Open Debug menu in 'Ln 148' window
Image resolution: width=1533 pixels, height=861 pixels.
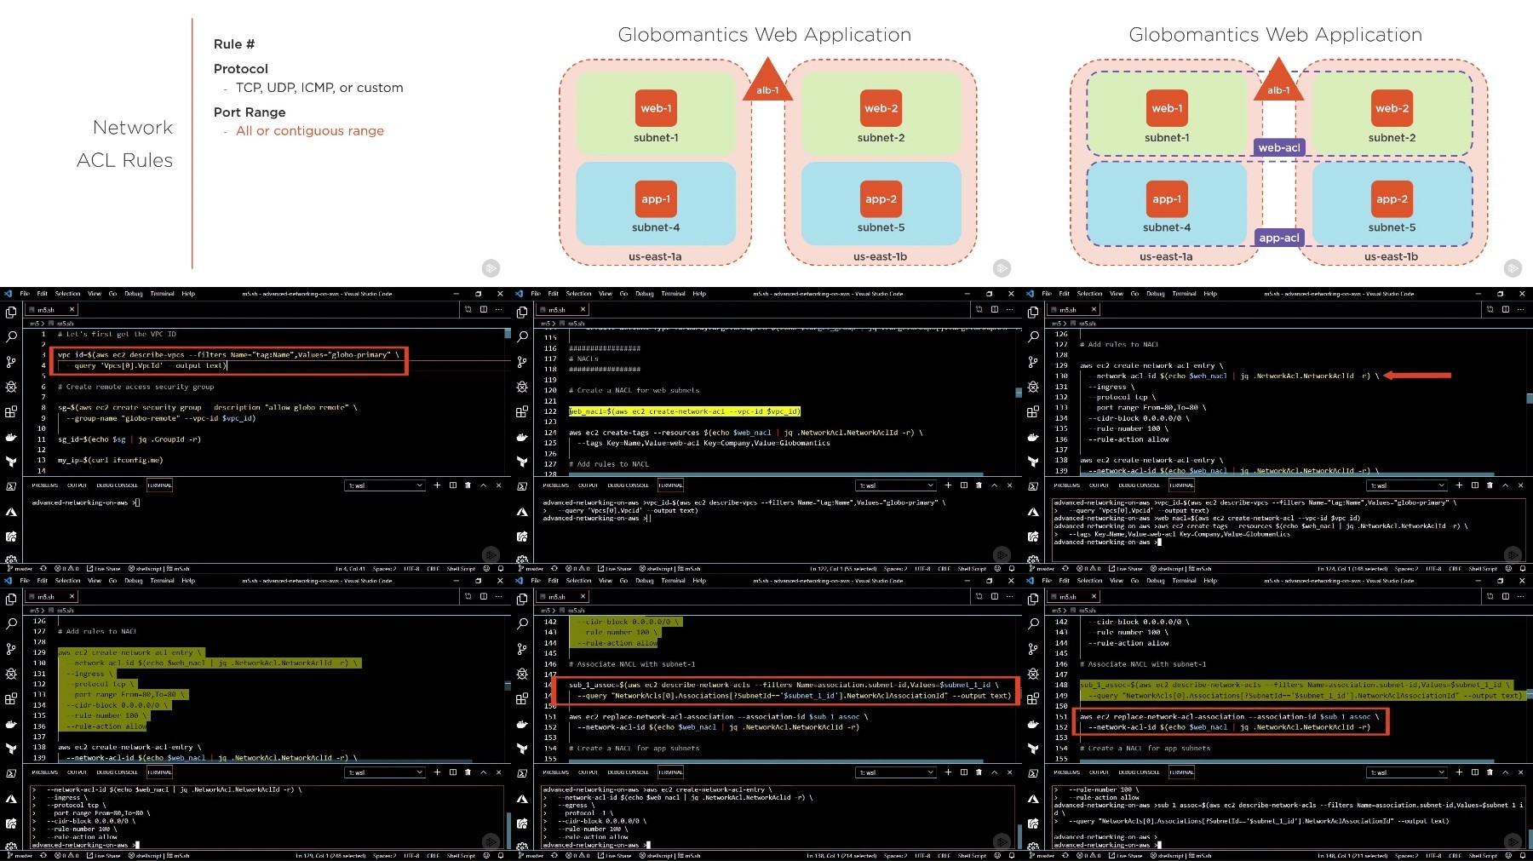pos(1156,580)
